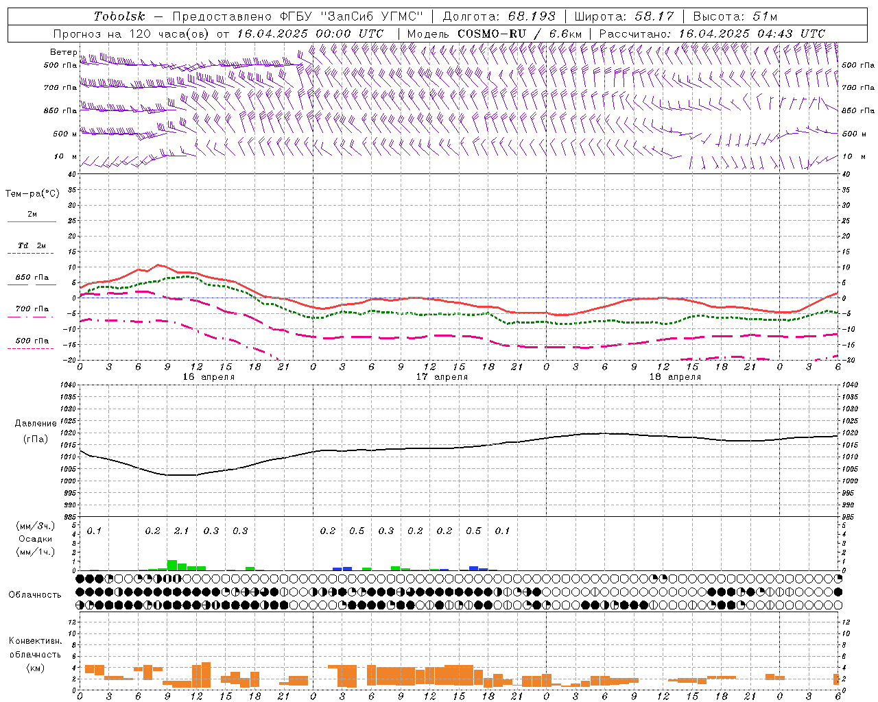
Task: Click the "(мм/1ч.)" units label
Action: pyautogui.click(x=36, y=552)
